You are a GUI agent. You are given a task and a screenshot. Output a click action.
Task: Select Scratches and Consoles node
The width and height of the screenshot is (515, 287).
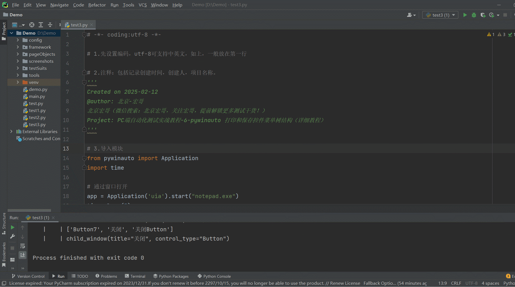pyautogui.click(x=38, y=138)
